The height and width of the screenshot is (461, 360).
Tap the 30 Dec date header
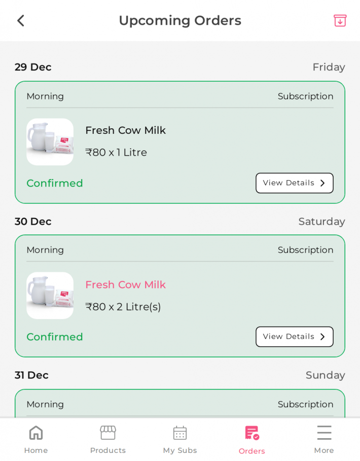(33, 222)
